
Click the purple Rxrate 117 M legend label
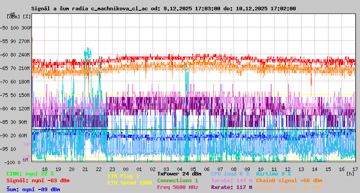231,187
